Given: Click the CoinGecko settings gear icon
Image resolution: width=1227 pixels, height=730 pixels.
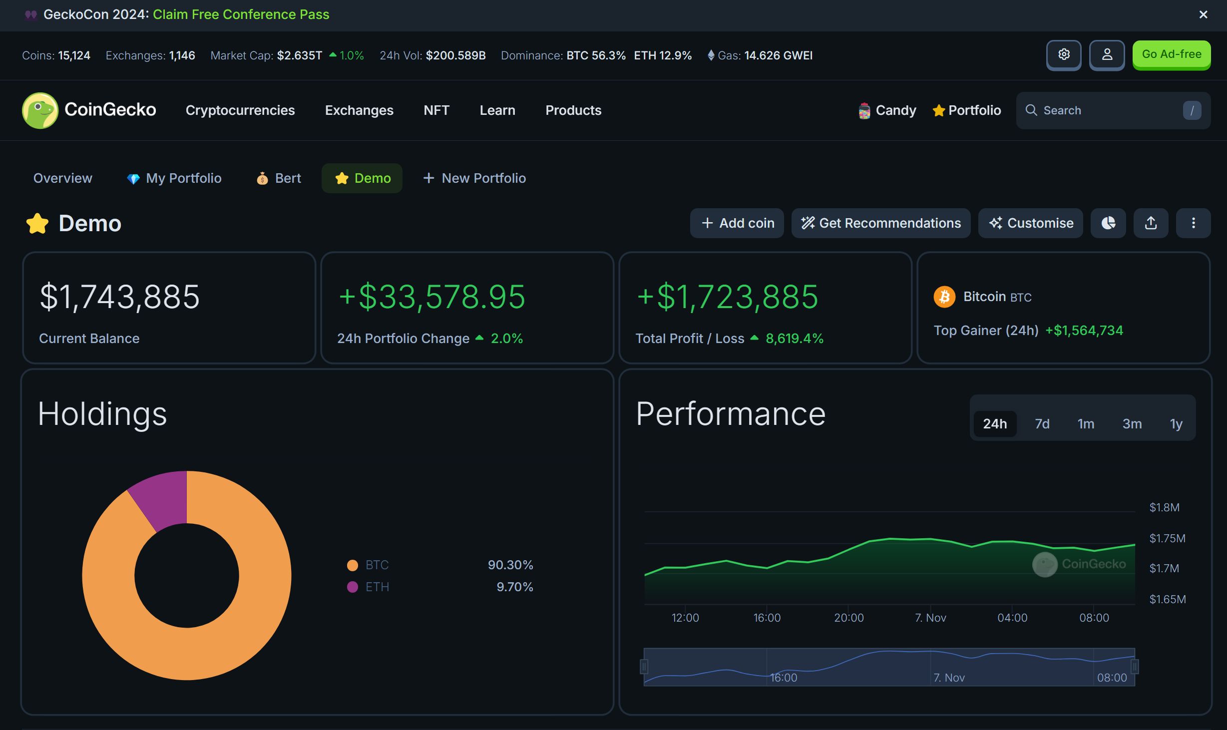Looking at the screenshot, I should [x=1064, y=55].
